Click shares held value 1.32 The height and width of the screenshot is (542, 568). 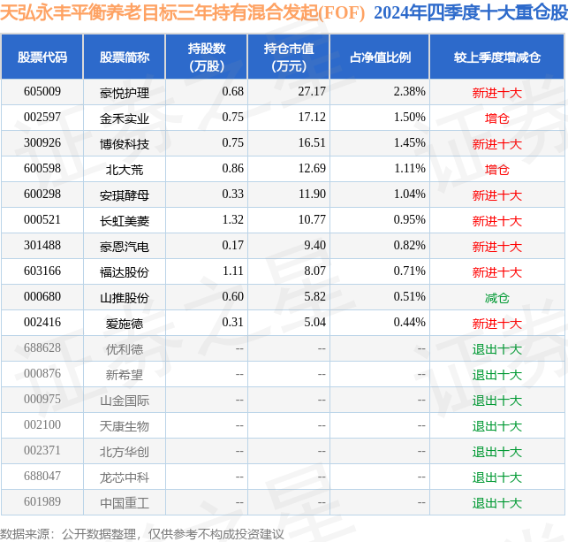[232, 220]
